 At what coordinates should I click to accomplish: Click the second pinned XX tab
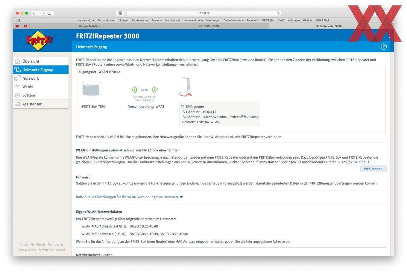pos(25,26)
